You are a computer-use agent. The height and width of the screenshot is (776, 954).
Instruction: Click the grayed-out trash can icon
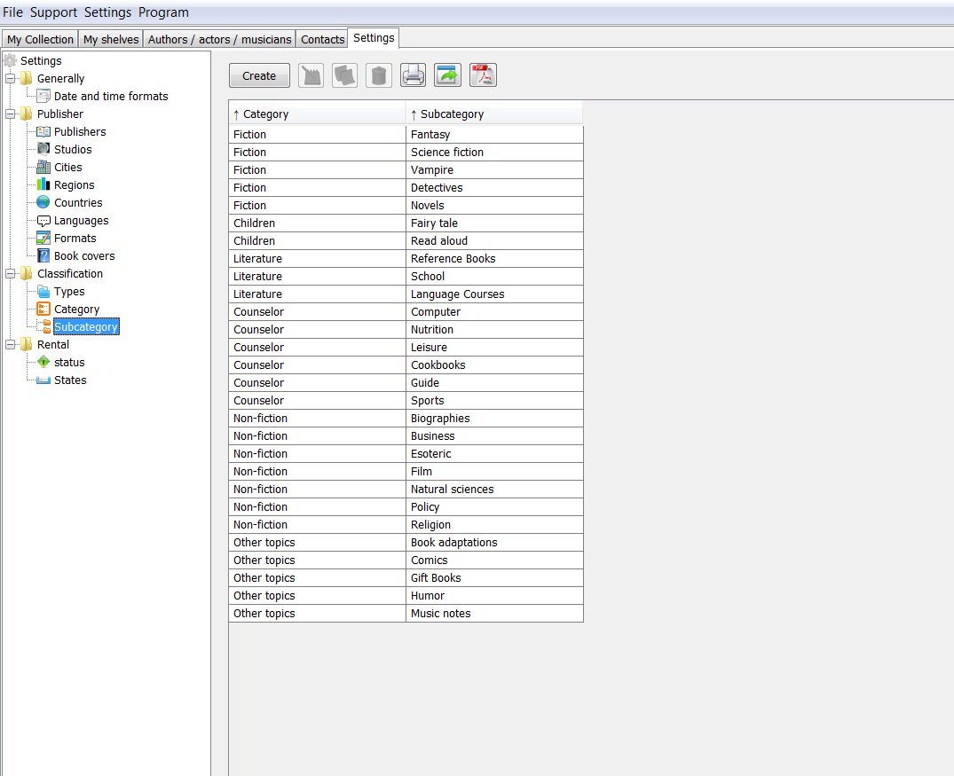coord(379,75)
